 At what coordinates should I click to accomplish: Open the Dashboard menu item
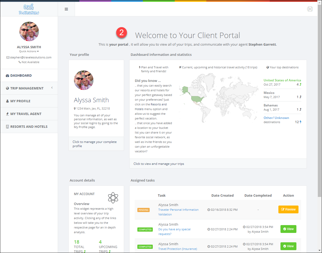[21, 75]
